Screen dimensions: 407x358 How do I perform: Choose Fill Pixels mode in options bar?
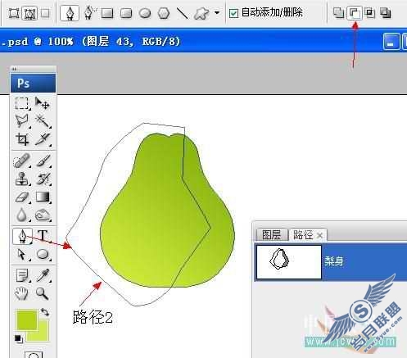tap(45, 13)
